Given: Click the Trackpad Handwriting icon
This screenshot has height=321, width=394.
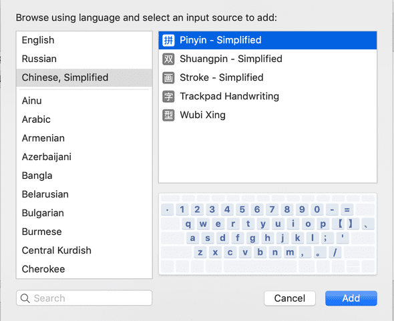Looking at the screenshot, I should pyautogui.click(x=168, y=97).
